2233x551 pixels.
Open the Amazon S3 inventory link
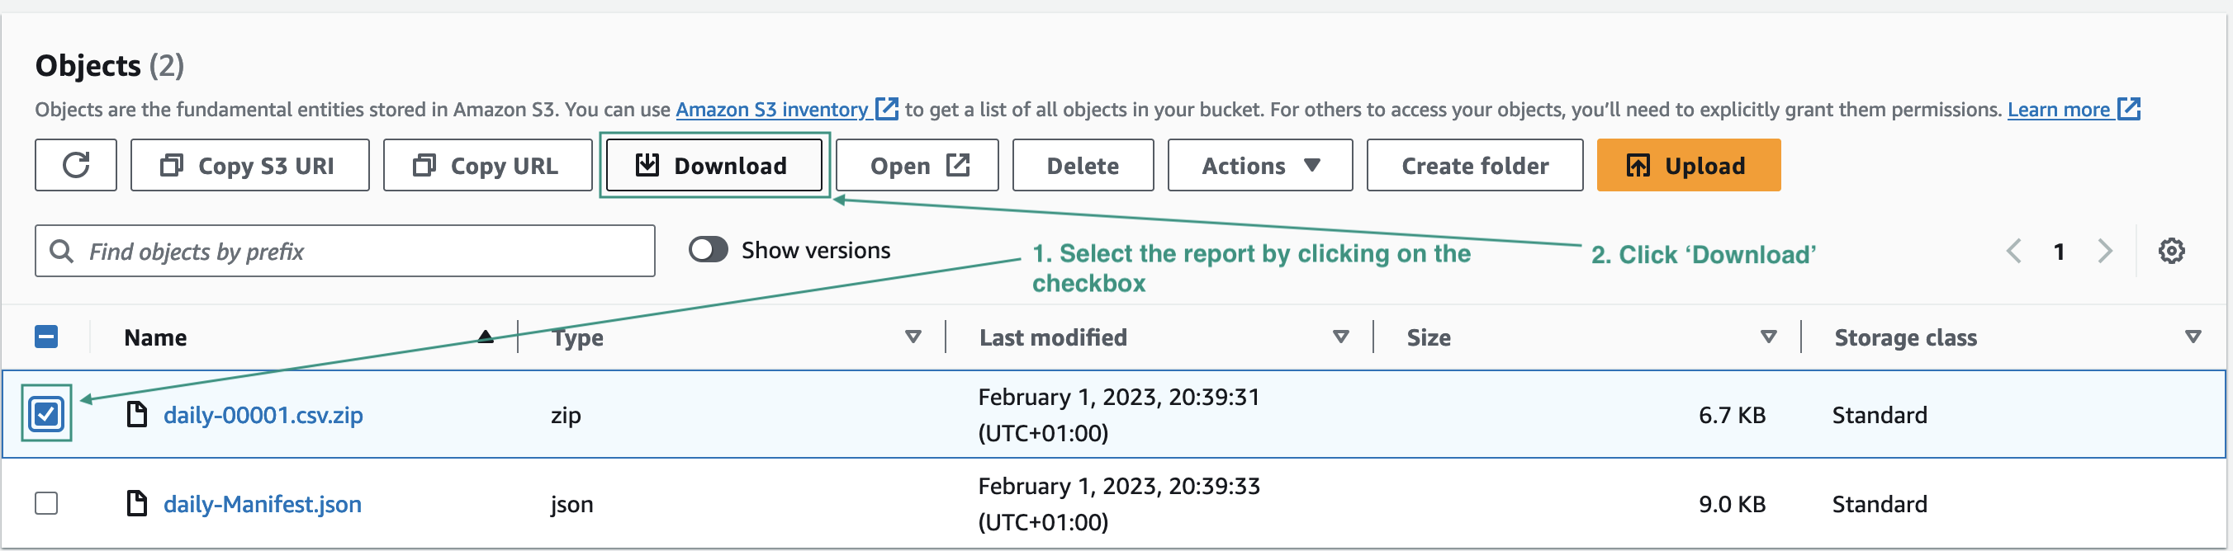pyautogui.click(x=771, y=109)
